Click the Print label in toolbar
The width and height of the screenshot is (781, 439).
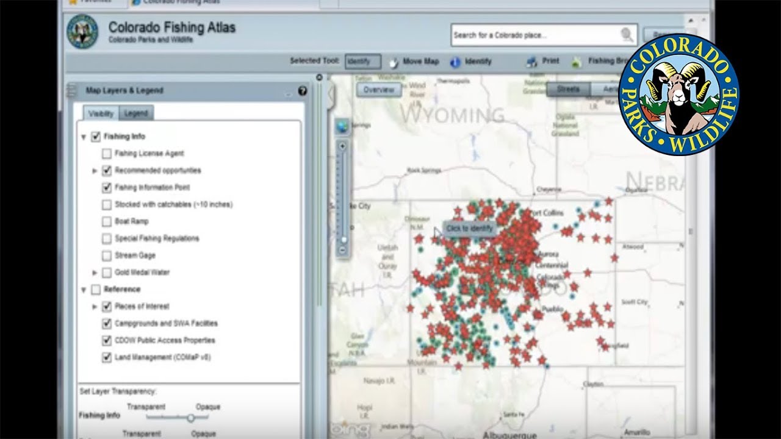tap(550, 61)
